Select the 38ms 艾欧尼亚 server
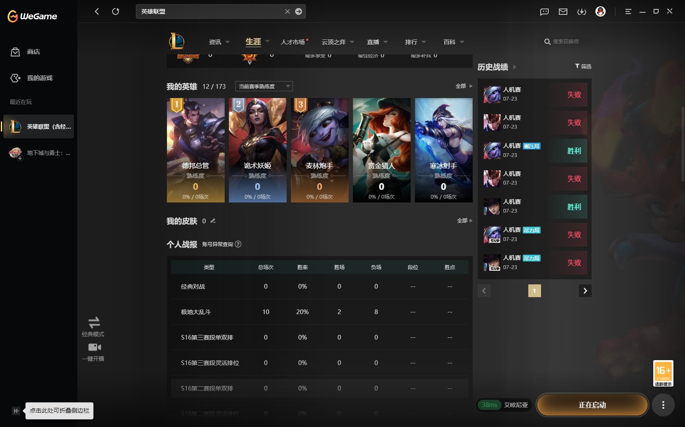Viewport: 685px width, 427px height. [x=505, y=405]
